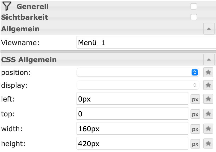Click the star icon beside left
The width and height of the screenshot is (216, 152).
tap(208, 99)
